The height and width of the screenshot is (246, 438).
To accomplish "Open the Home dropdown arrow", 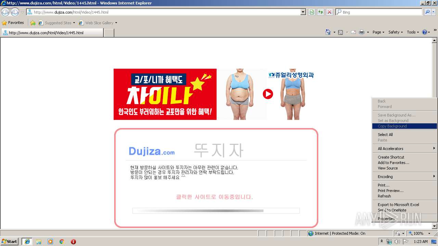I will coord(334,32).
